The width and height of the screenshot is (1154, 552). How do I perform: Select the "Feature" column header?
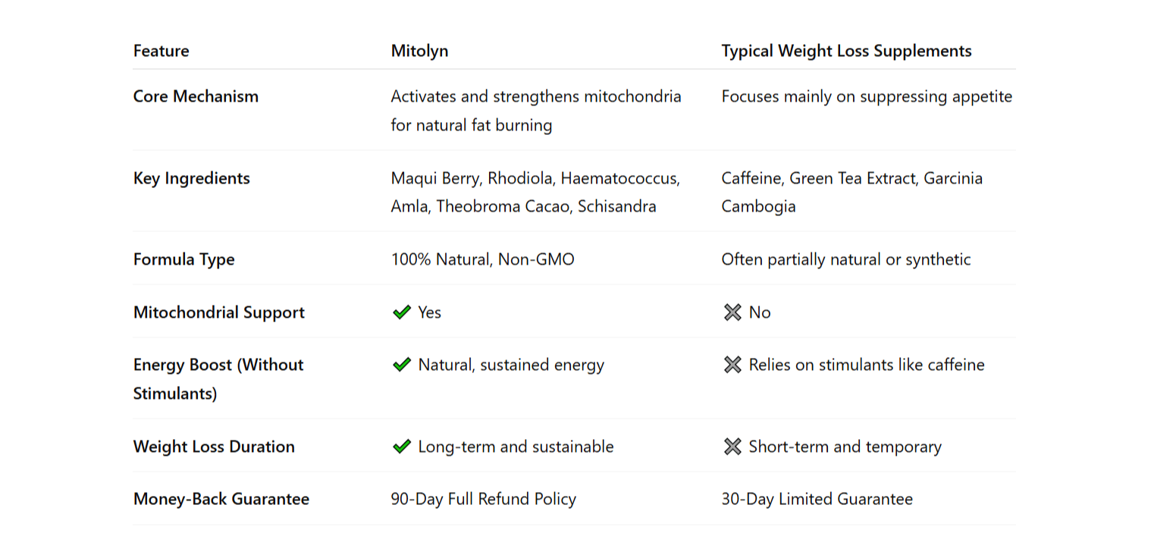click(161, 51)
